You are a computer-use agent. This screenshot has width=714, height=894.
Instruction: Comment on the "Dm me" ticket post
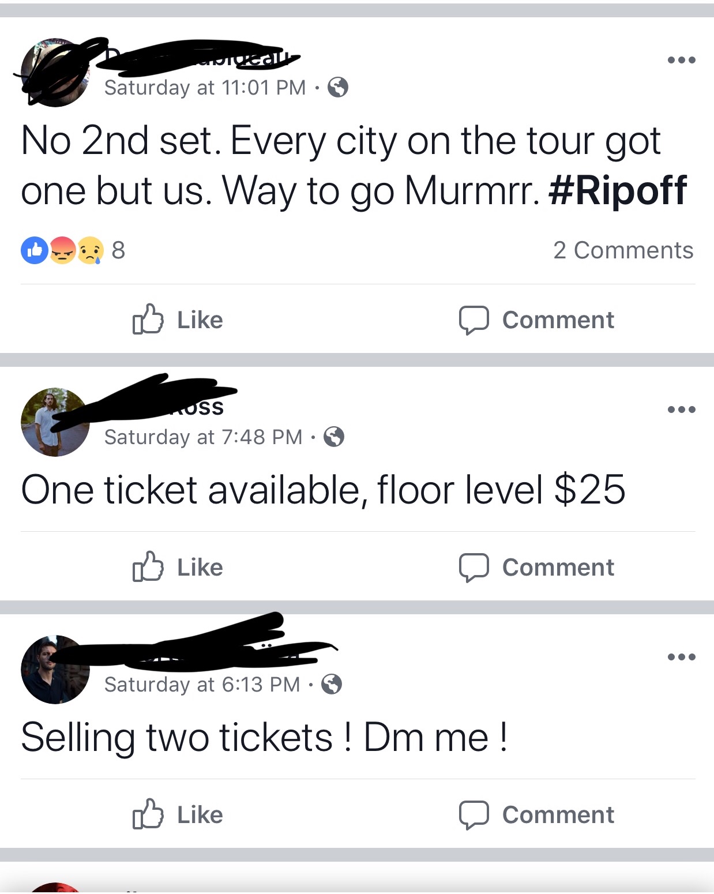click(536, 814)
